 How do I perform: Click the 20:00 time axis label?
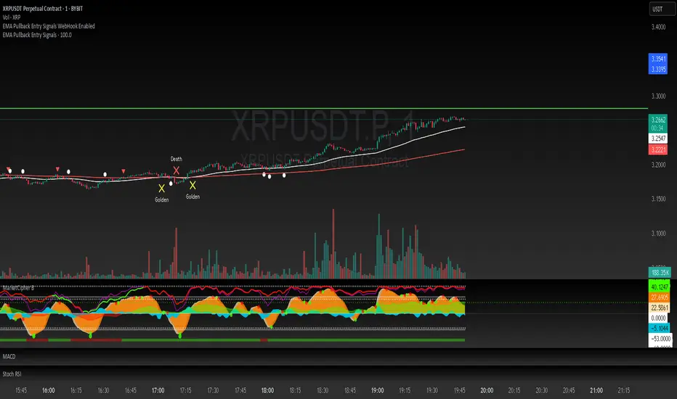pos(487,390)
